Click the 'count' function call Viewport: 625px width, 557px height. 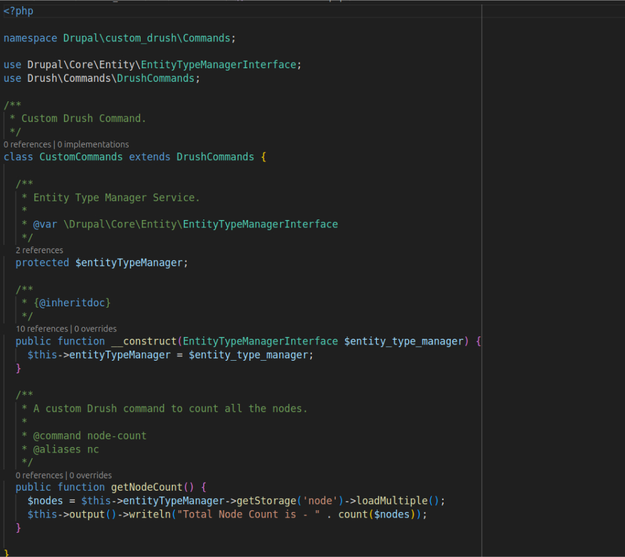click(x=352, y=514)
